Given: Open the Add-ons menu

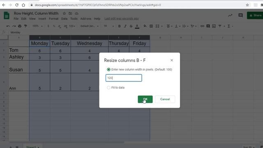Looking at the screenshot, I should [86, 18].
